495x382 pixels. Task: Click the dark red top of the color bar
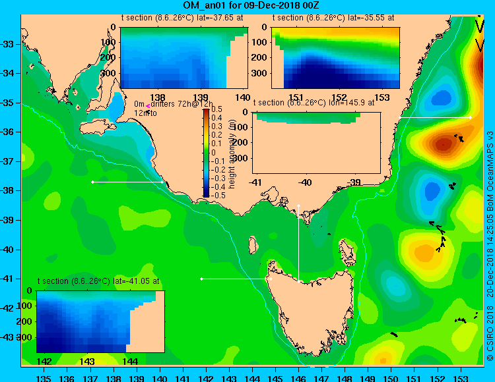[206, 111]
